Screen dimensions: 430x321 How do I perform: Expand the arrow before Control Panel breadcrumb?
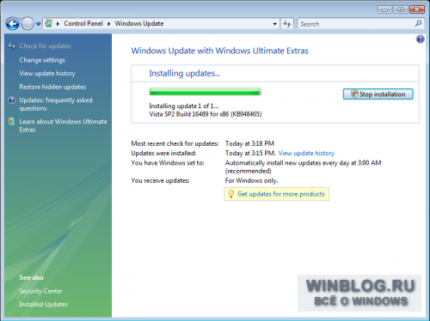58,24
